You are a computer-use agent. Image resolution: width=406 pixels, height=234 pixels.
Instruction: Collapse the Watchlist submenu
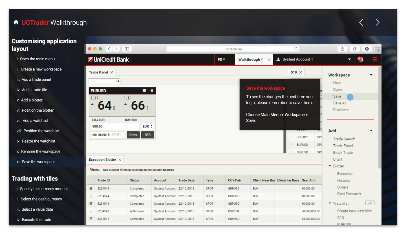(330, 203)
